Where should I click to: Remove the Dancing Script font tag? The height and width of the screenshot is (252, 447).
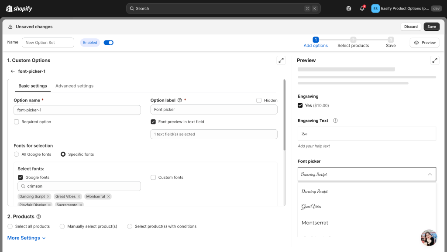(x=48, y=197)
